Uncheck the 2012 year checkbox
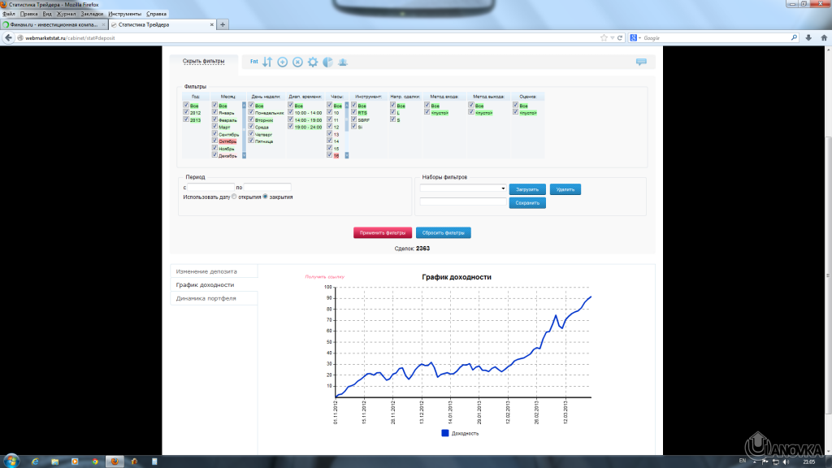The width and height of the screenshot is (832, 468). (x=186, y=112)
